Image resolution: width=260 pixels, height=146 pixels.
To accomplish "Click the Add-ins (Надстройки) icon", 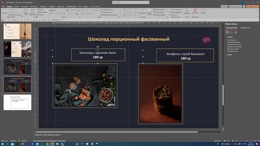I will tap(195, 11).
